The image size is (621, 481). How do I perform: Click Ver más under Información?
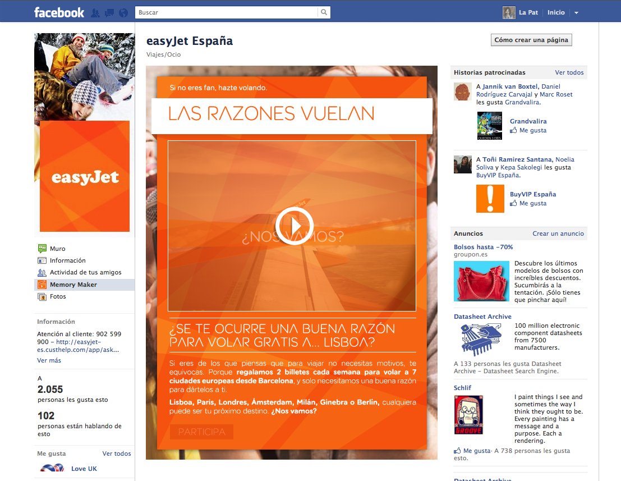49,360
